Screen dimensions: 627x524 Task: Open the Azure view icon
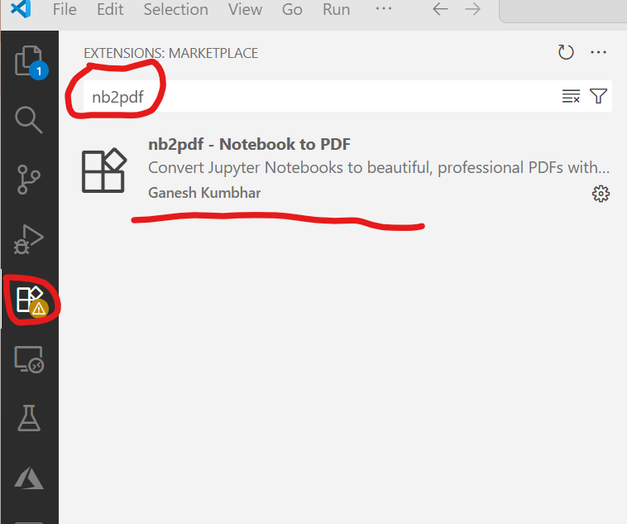point(29,478)
